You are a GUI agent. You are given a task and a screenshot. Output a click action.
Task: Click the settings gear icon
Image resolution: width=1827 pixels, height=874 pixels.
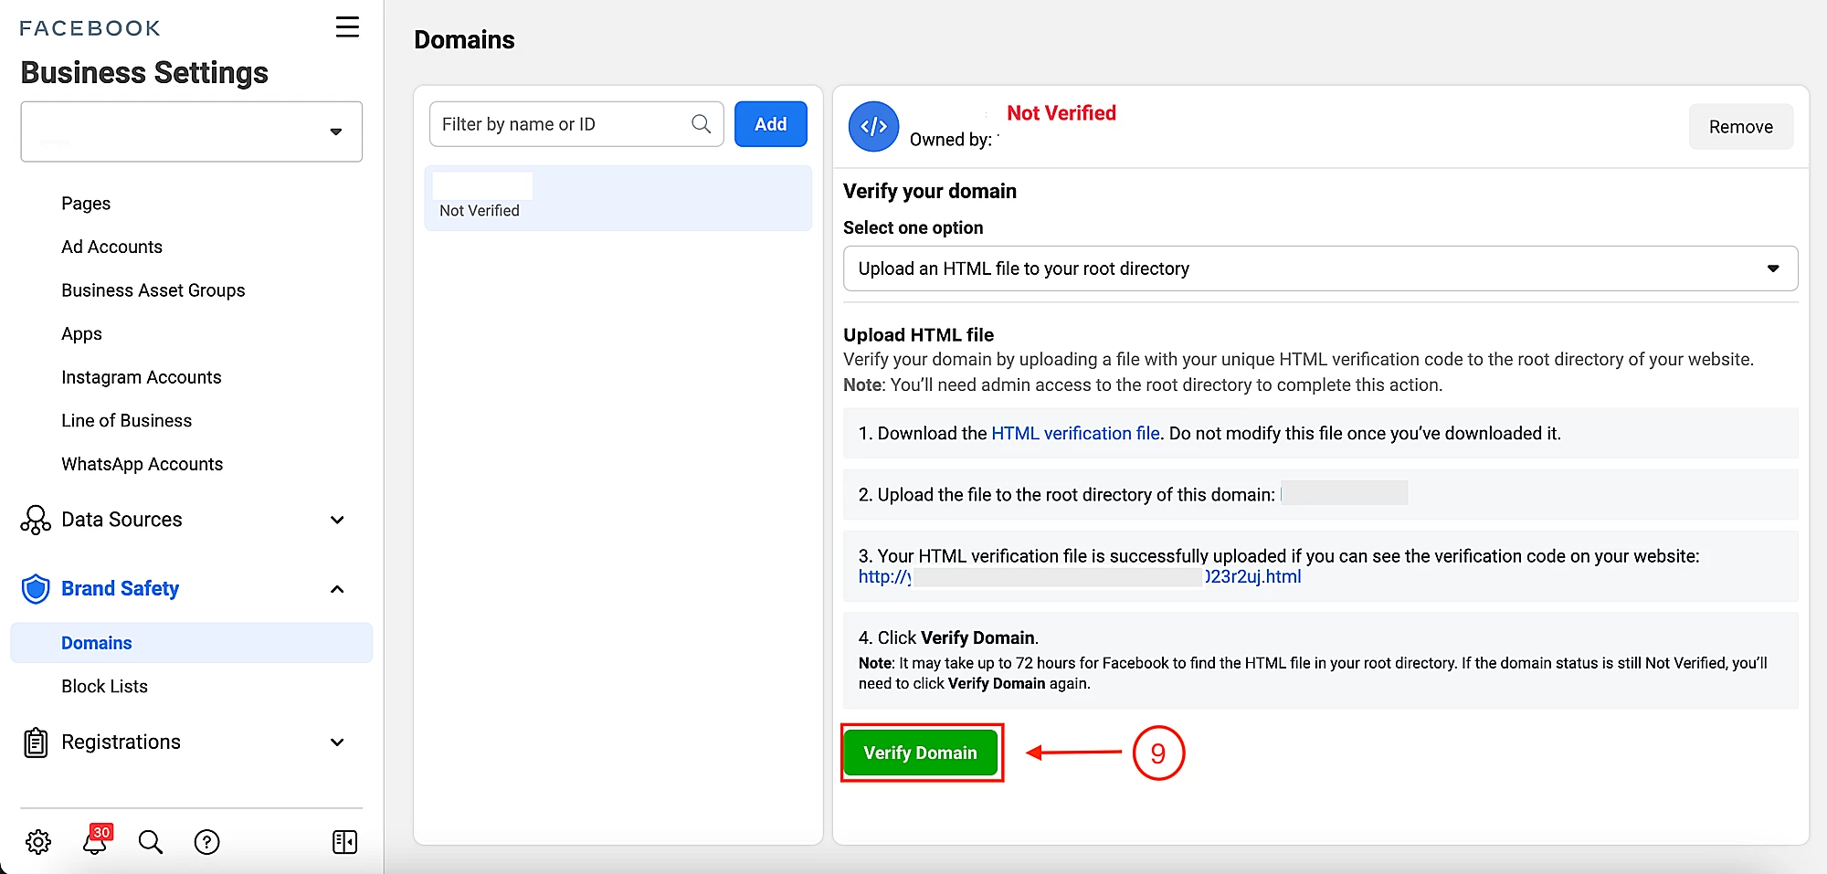click(38, 842)
